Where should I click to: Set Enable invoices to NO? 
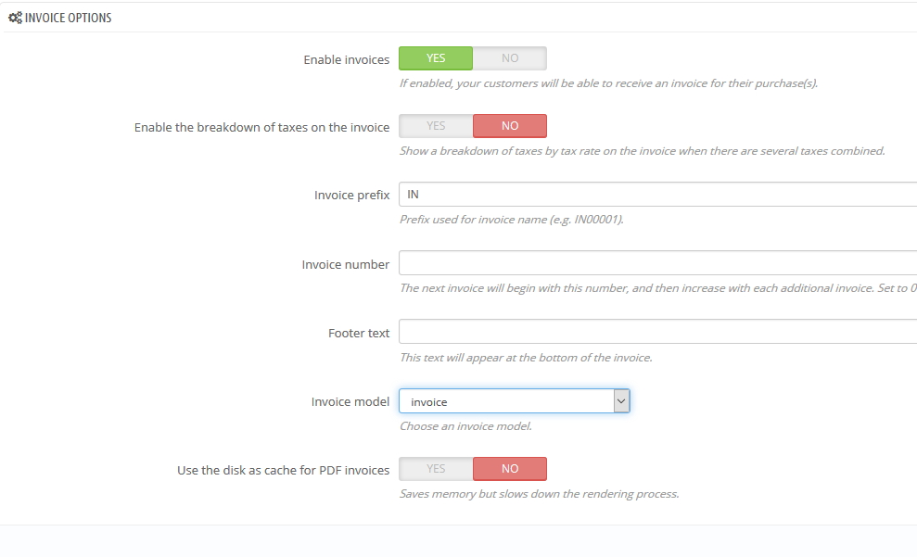509,58
